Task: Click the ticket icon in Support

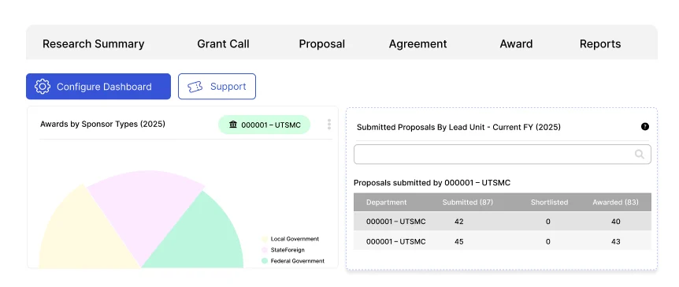Action: 195,87
